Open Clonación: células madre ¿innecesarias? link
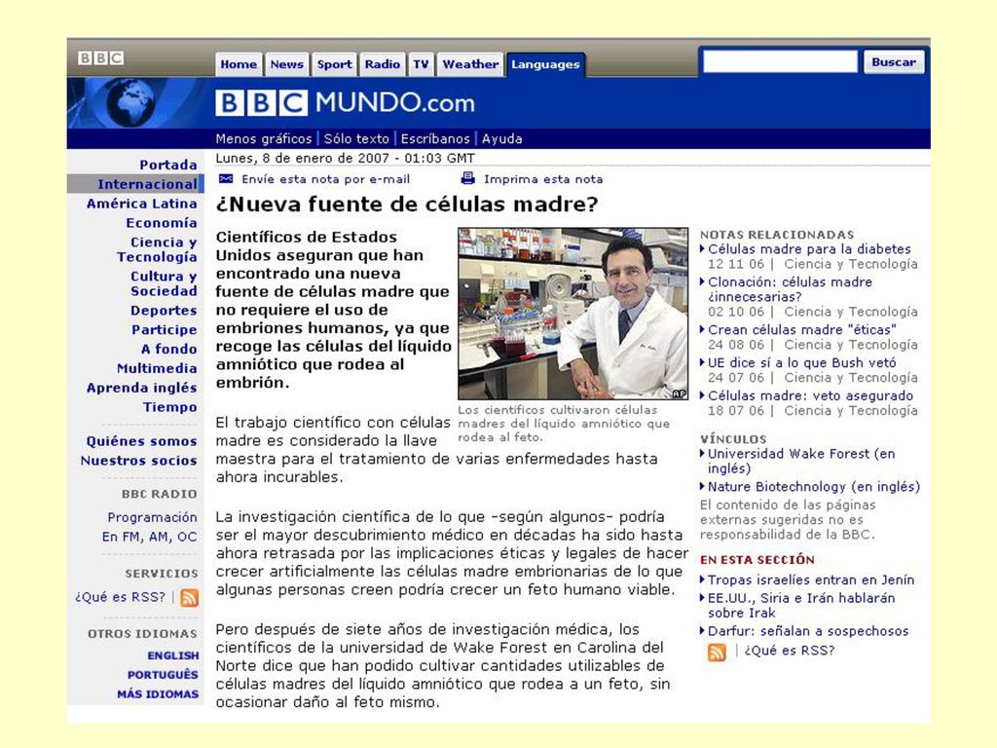This screenshot has height=748, width=997. (790, 289)
